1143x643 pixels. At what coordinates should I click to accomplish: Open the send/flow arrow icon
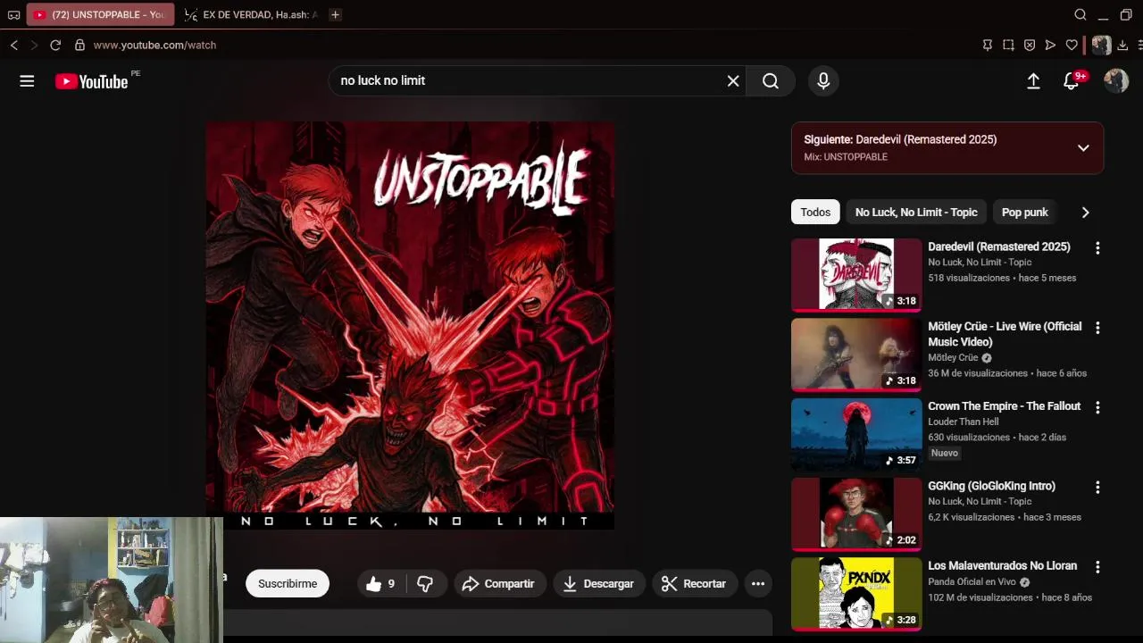1050,45
